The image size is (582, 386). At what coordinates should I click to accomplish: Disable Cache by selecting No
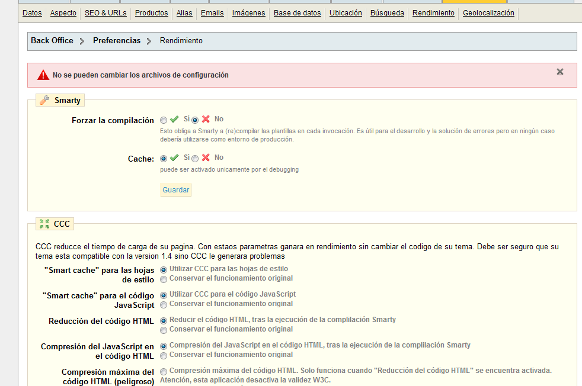pos(195,159)
